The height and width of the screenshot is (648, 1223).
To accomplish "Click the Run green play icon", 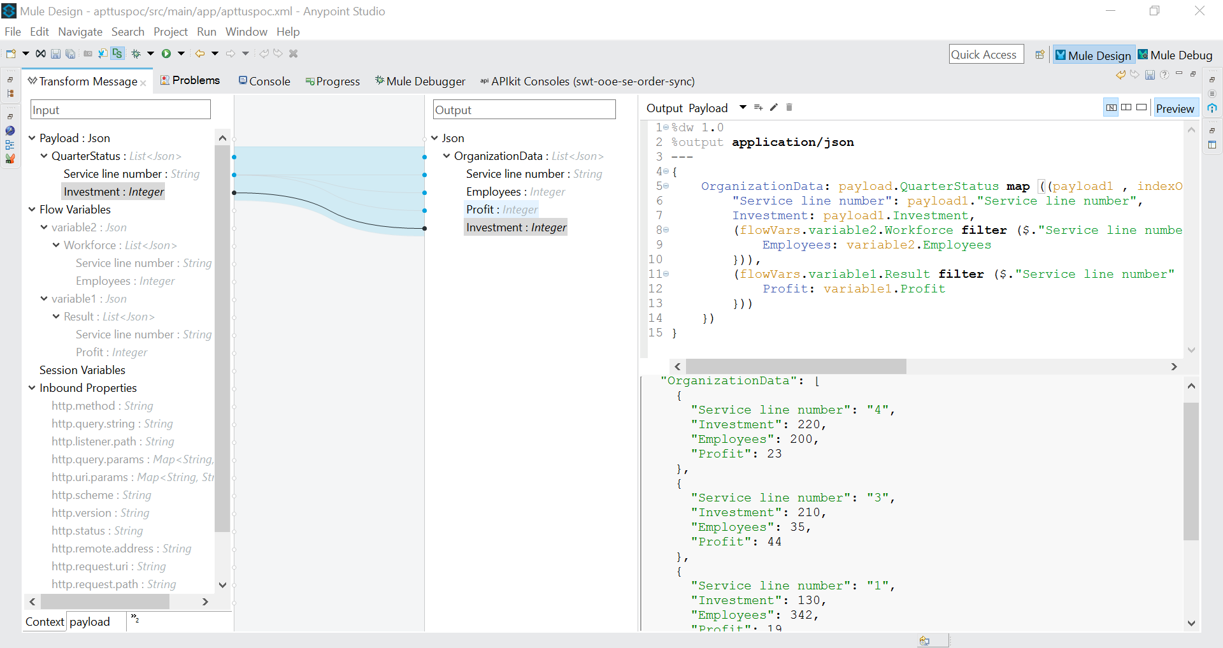I will (166, 54).
